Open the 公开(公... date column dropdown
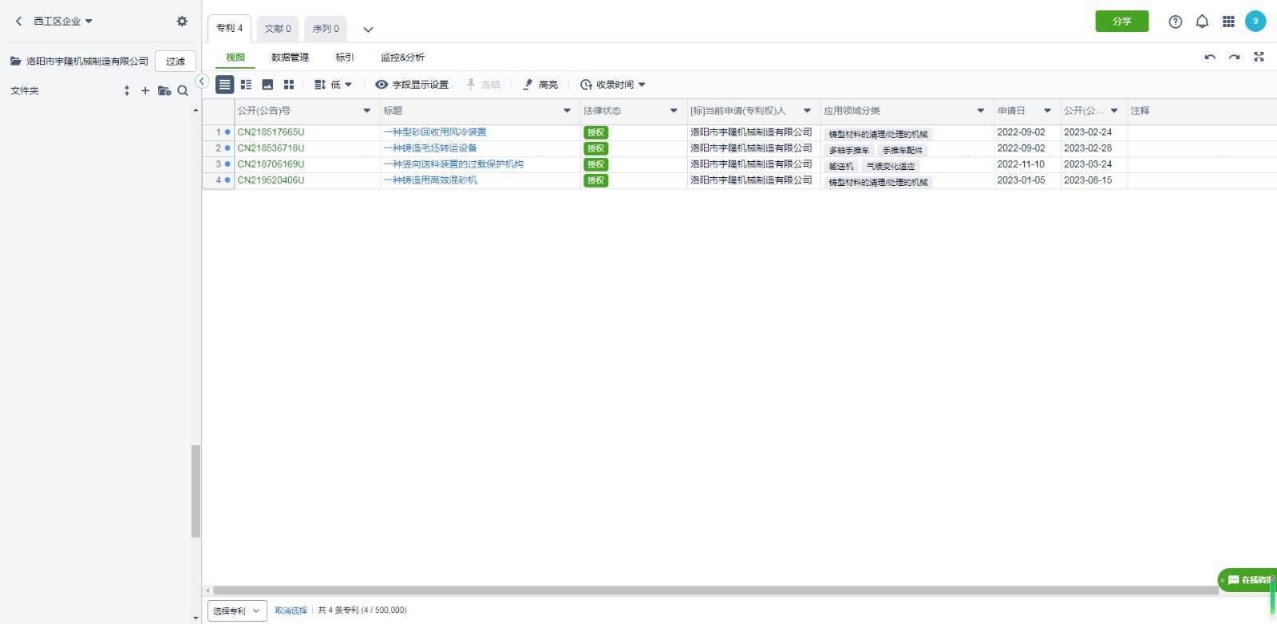Screen dimensions: 1277x624 click(x=1114, y=111)
